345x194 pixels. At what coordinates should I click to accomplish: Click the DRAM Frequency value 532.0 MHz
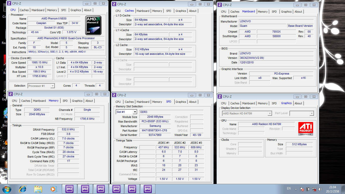pos(68,130)
